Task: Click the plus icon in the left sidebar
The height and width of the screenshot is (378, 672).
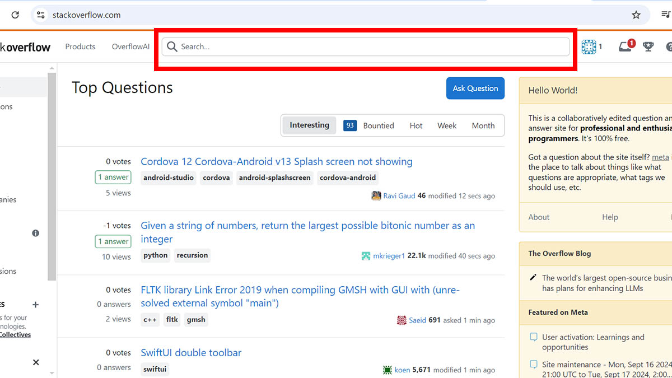Action: 36,305
